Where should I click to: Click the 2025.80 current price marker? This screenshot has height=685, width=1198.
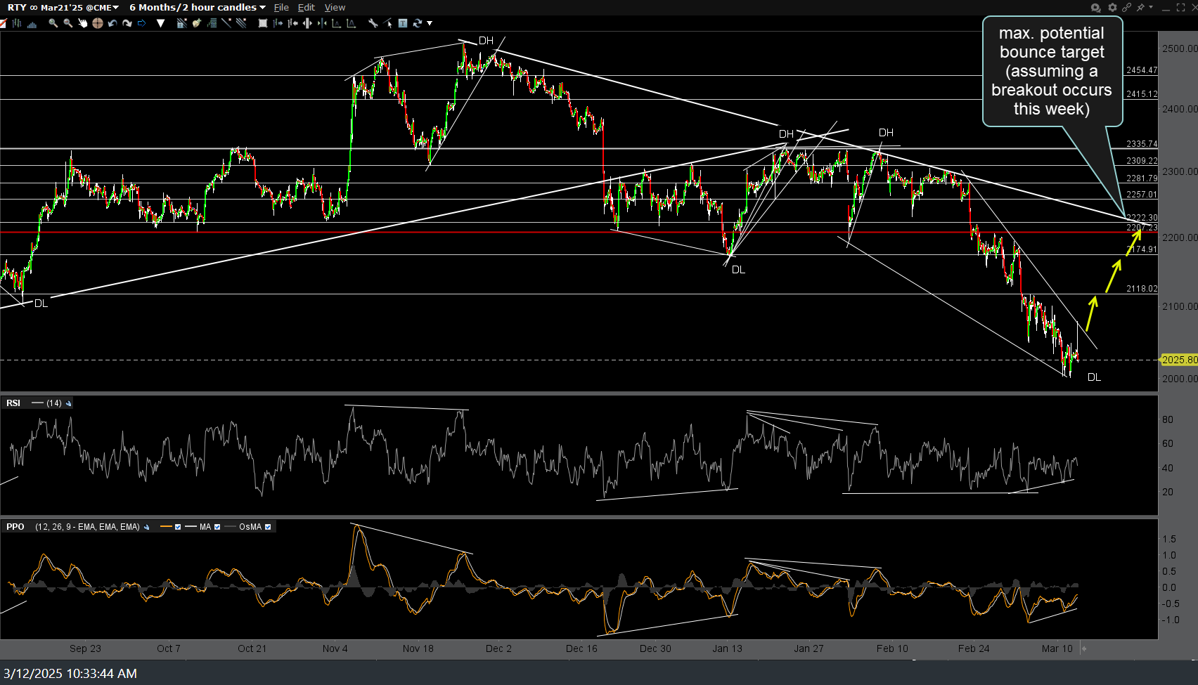(1179, 360)
